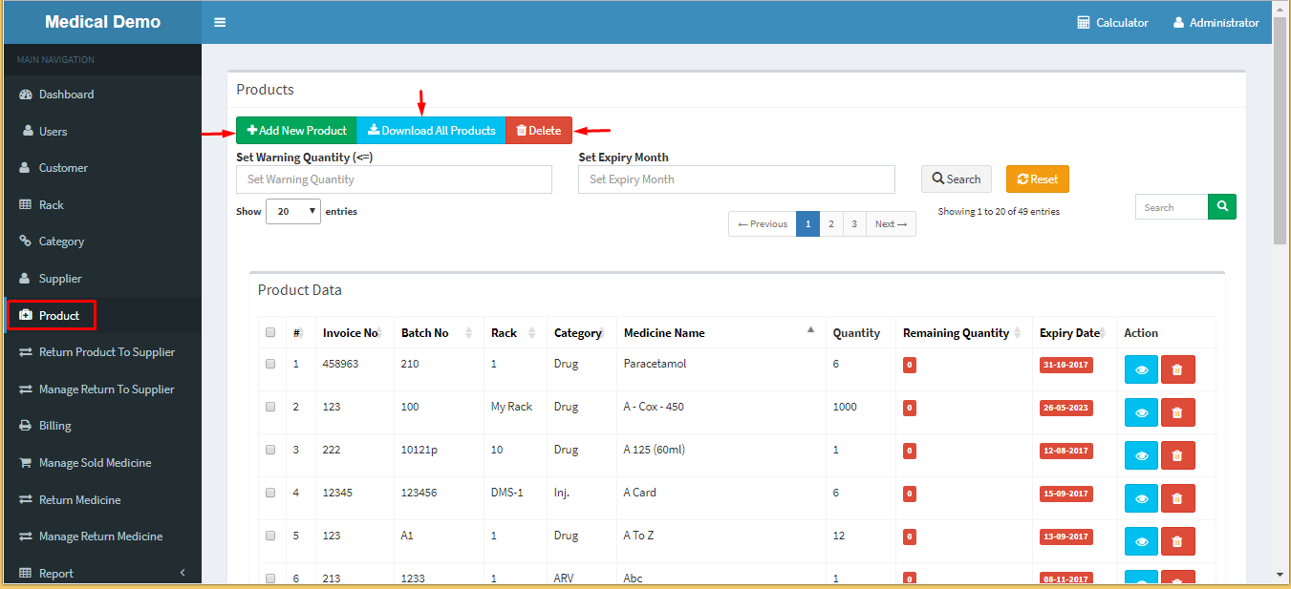
Task: Go to pagination page 1
Action: coord(807,224)
